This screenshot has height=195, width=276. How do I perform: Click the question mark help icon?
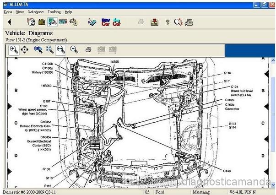point(168,22)
